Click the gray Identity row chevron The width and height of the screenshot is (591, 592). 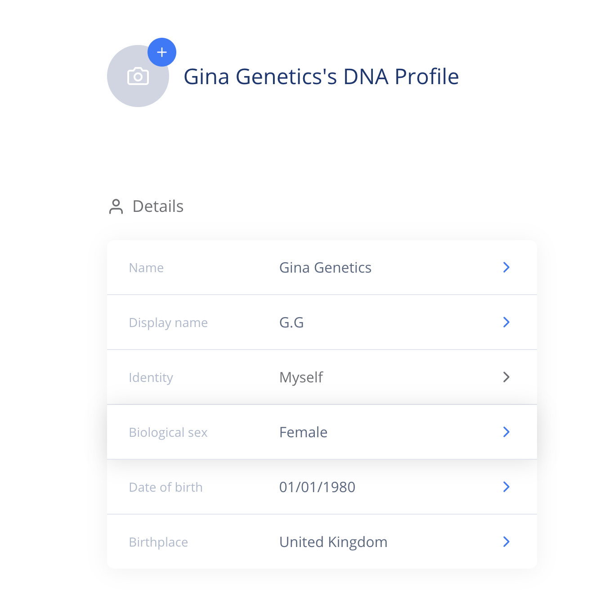click(x=506, y=377)
